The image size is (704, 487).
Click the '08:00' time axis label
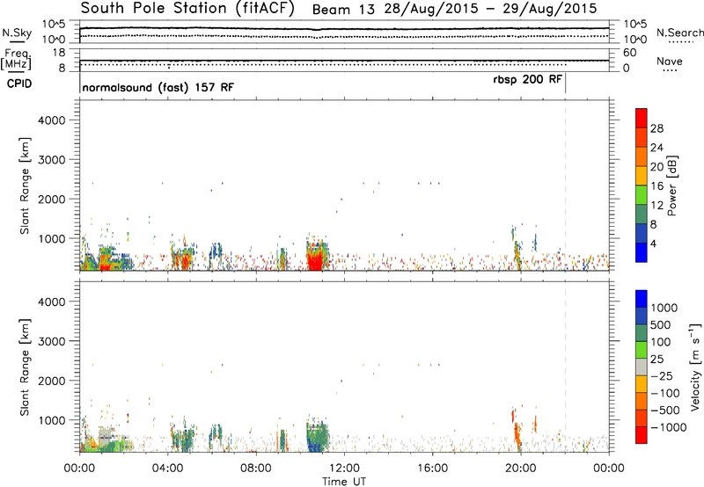pos(256,469)
